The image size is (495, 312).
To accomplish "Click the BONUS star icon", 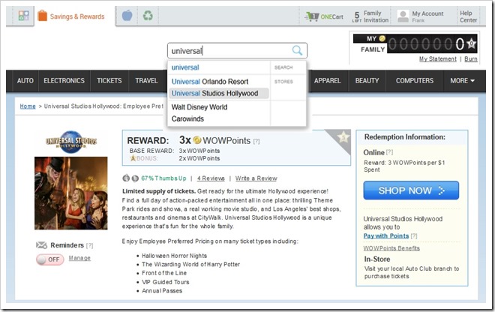I will point(133,158).
